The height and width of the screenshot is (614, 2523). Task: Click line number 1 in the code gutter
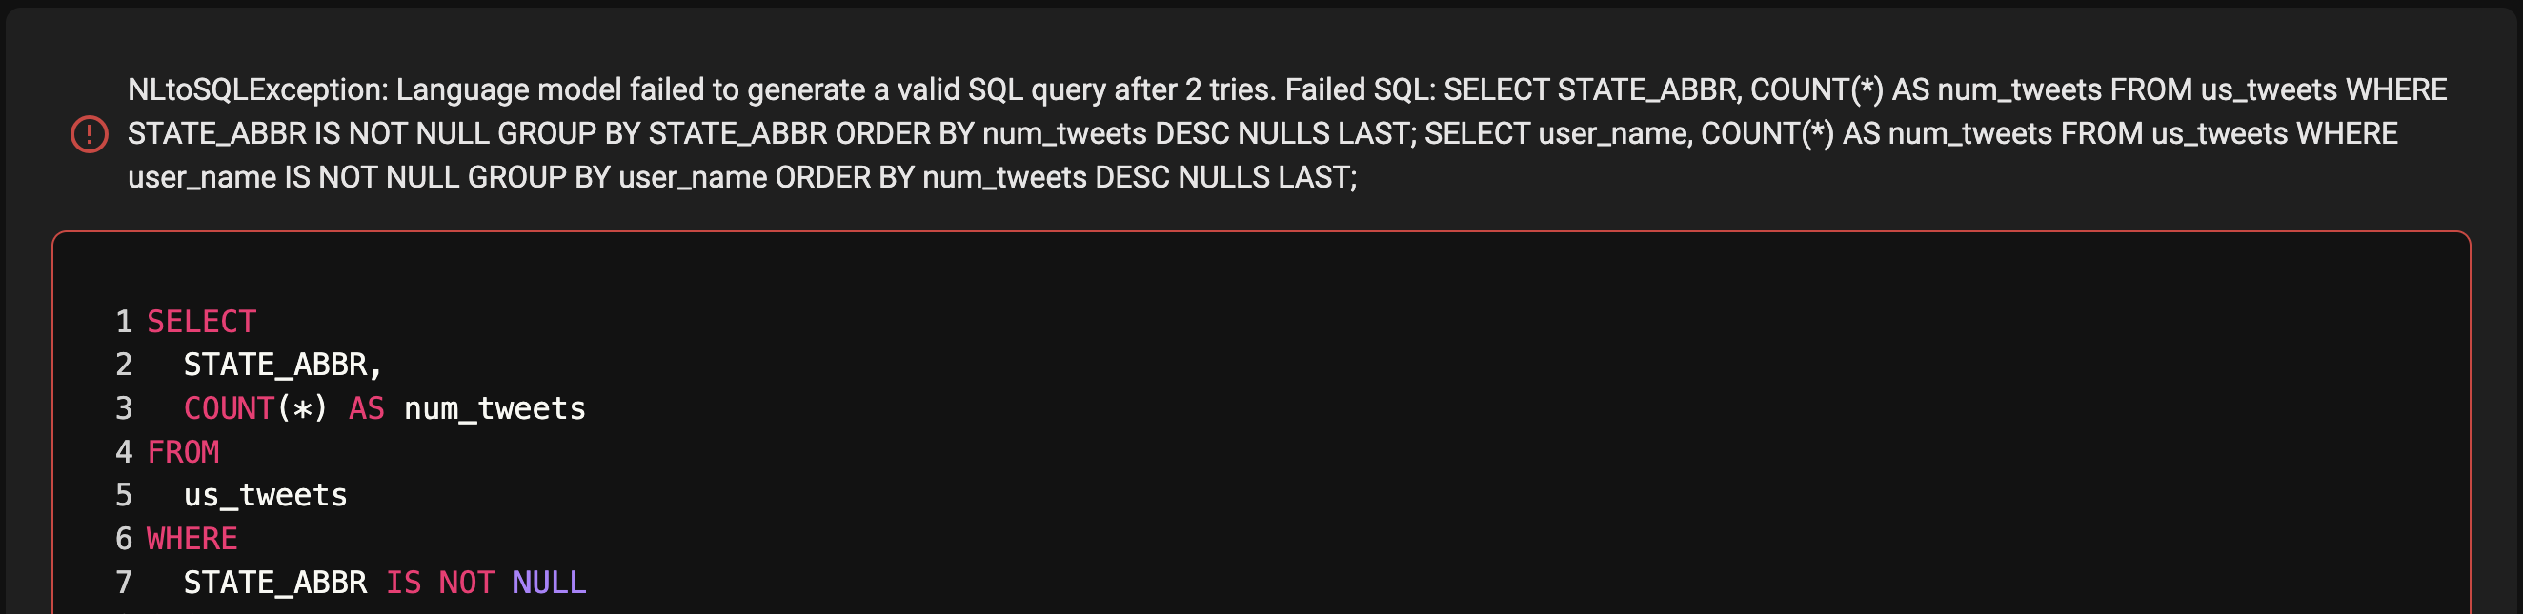click(124, 322)
